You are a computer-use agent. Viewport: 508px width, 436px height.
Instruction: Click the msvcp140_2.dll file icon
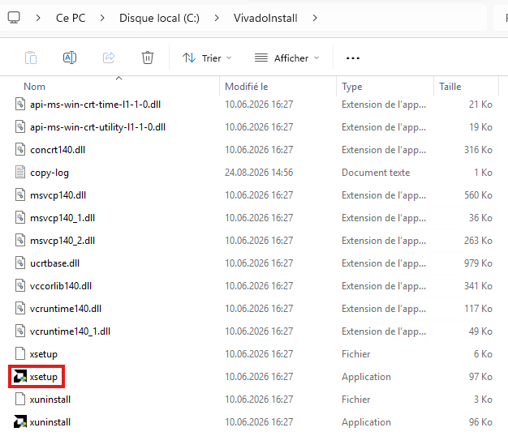(x=20, y=240)
